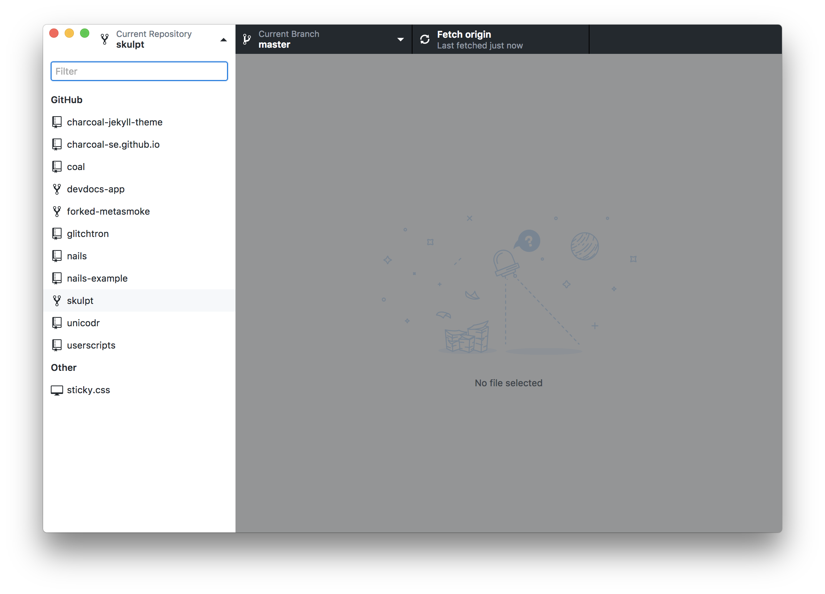
Task: Click the Current Repository selector
Action: click(x=154, y=39)
